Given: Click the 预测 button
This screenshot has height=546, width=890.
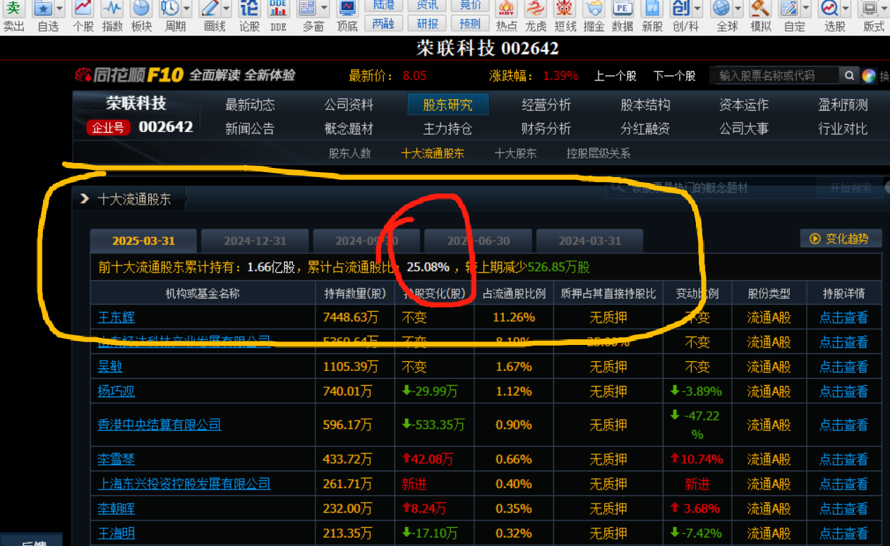Looking at the screenshot, I should tap(469, 23).
